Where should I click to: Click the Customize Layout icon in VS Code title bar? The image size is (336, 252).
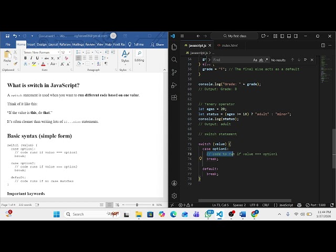pyautogui.click(x=275, y=36)
